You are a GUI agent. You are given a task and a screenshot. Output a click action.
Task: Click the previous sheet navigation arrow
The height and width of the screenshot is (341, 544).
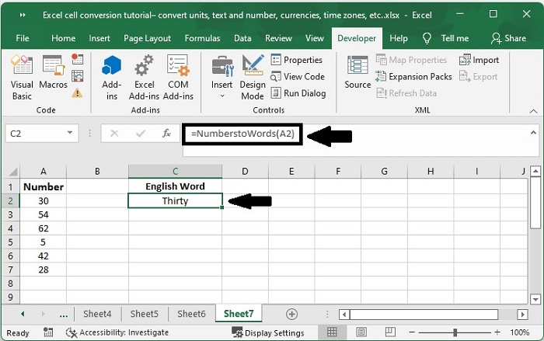click(x=23, y=314)
